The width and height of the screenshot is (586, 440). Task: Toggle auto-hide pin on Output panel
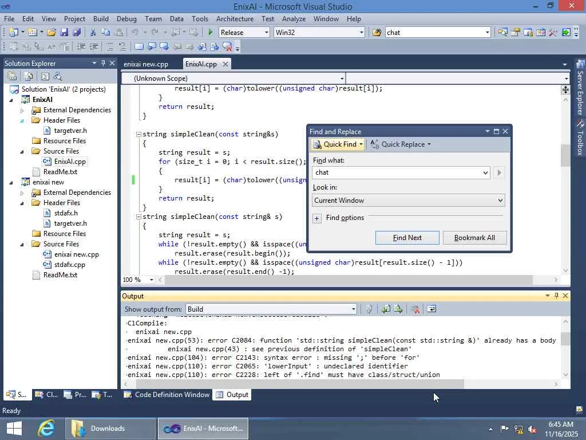[556, 296]
